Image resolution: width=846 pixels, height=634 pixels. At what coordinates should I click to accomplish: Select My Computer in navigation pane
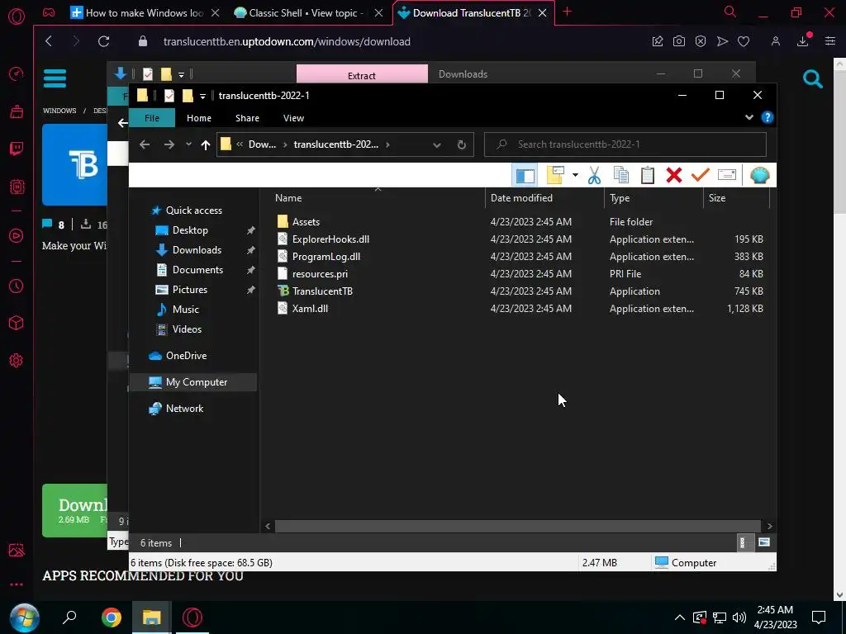tap(197, 382)
